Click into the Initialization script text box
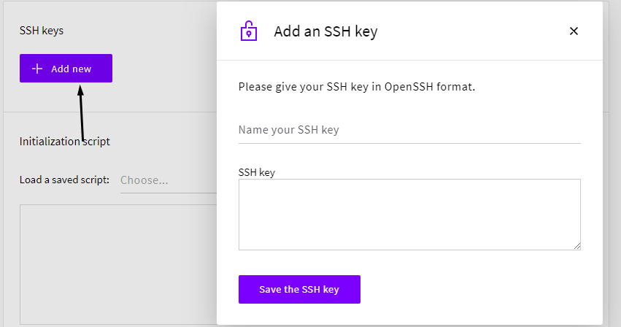The height and width of the screenshot is (327, 621). click(x=118, y=264)
